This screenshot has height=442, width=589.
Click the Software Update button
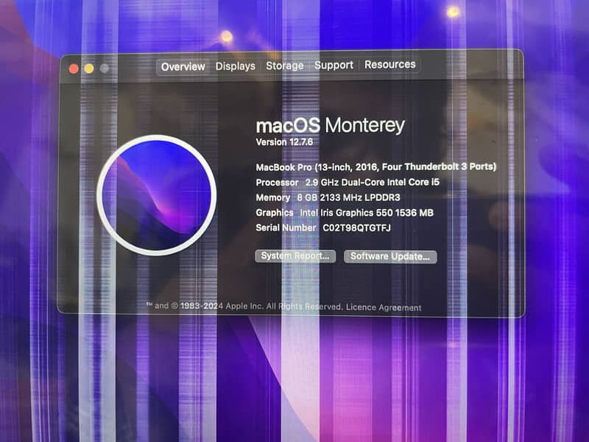coord(390,256)
